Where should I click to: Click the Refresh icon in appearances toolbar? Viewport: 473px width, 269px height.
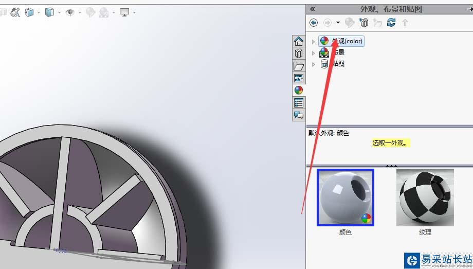[x=391, y=23]
